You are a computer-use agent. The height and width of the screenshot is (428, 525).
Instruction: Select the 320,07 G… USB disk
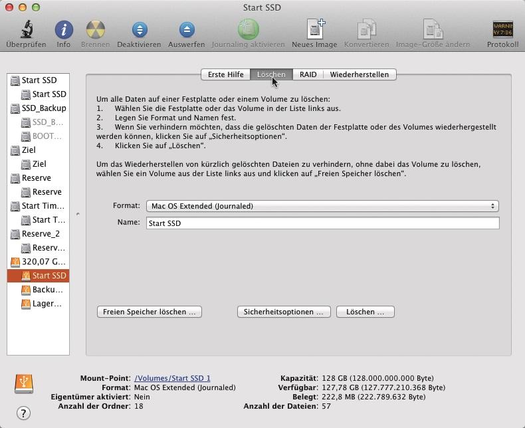[x=38, y=262]
